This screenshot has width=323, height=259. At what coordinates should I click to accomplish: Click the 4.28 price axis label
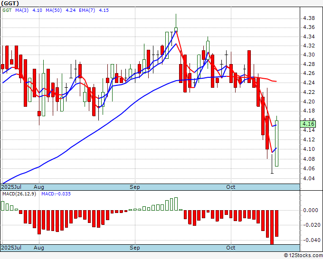click(x=309, y=64)
